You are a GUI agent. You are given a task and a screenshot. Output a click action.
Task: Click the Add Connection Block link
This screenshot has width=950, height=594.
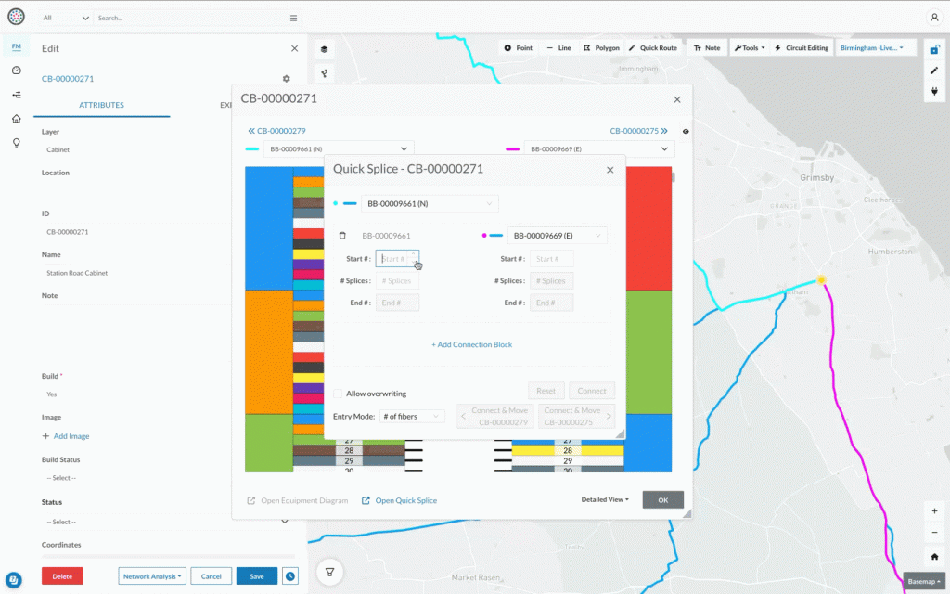point(472,345)
